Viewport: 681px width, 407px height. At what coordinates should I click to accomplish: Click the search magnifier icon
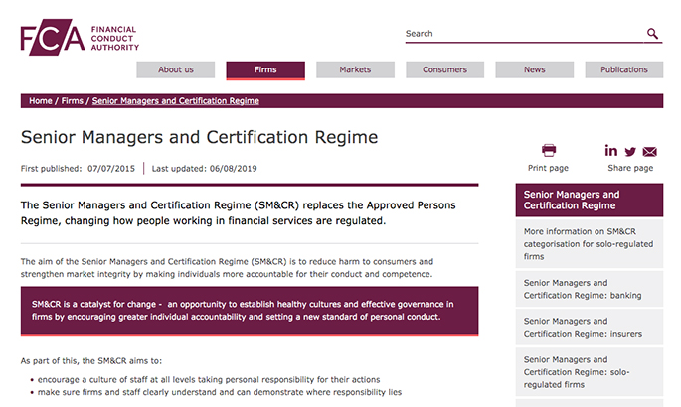(x=652, y=34)
